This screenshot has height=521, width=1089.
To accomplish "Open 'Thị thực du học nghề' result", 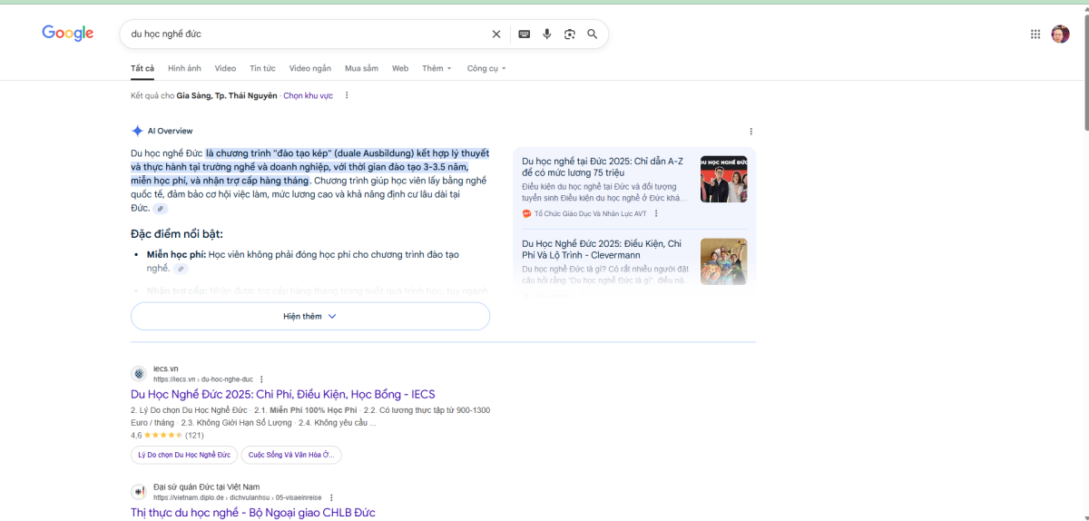I will (x=253, y=512).
